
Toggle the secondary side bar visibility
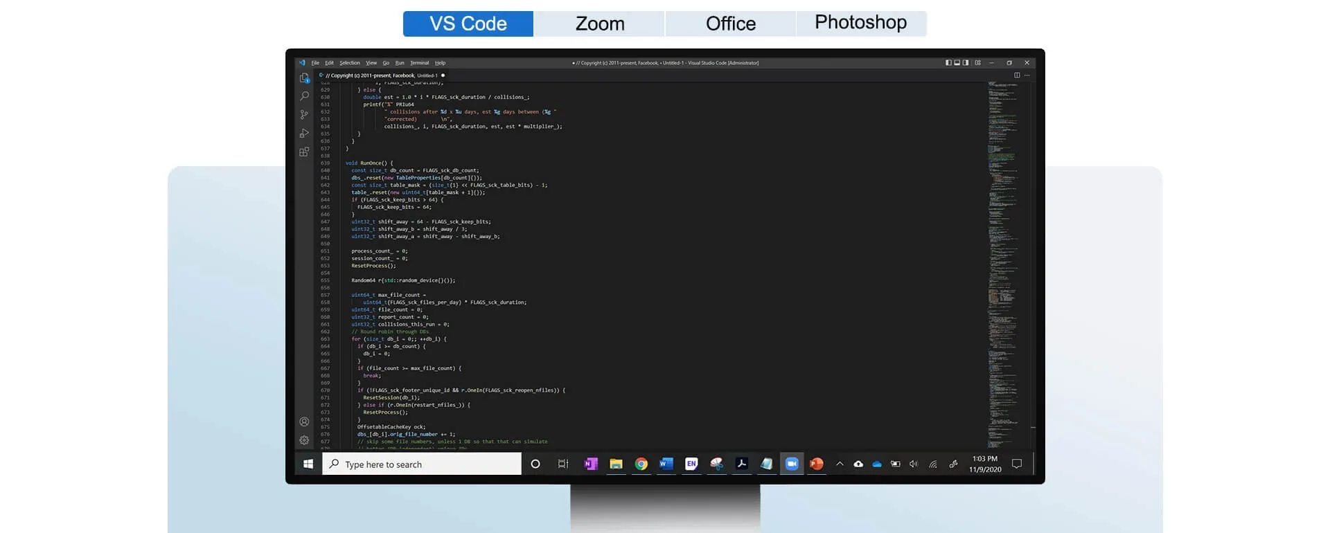[x=966, y=63]
